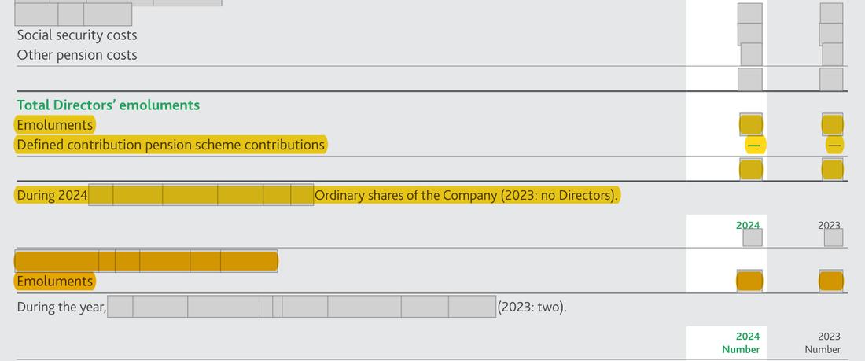Click "Defined contribution pension scheme contributions" highlighted text
Screen dimensions: 865x361
click(x=171, y=145)
